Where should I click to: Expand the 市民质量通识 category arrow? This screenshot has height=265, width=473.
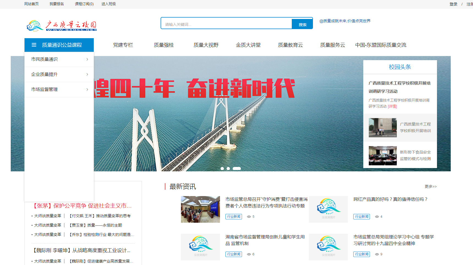pos(87,59)
